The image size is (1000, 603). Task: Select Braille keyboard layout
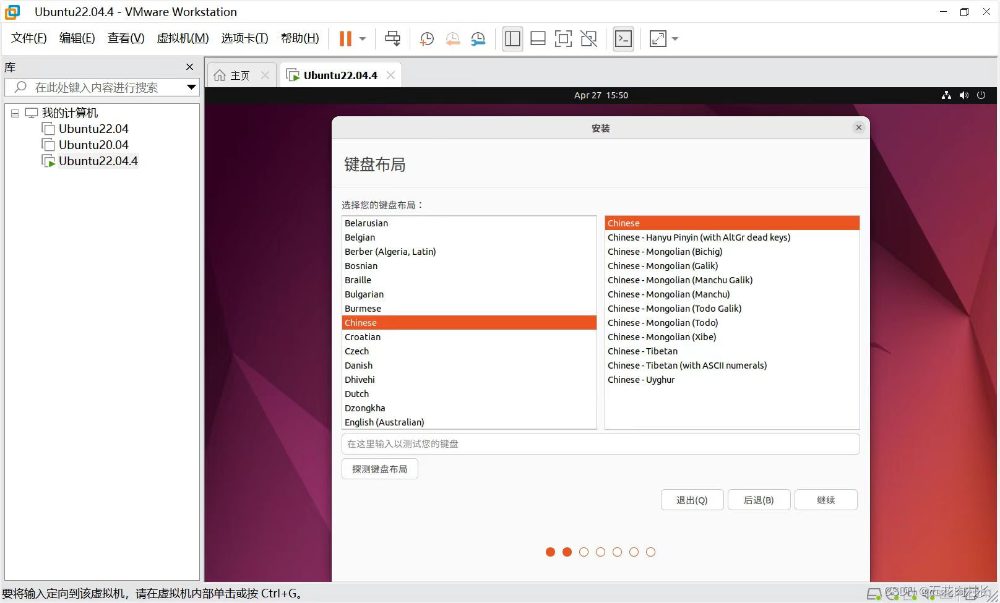[468, 280]
